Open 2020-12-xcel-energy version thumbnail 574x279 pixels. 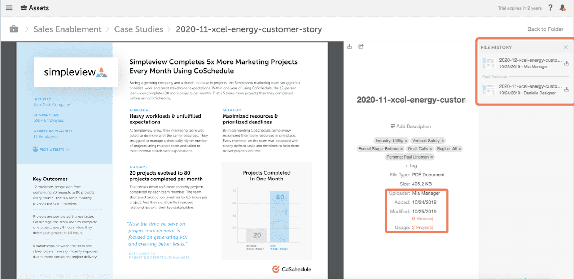click(x=489, y=63)
